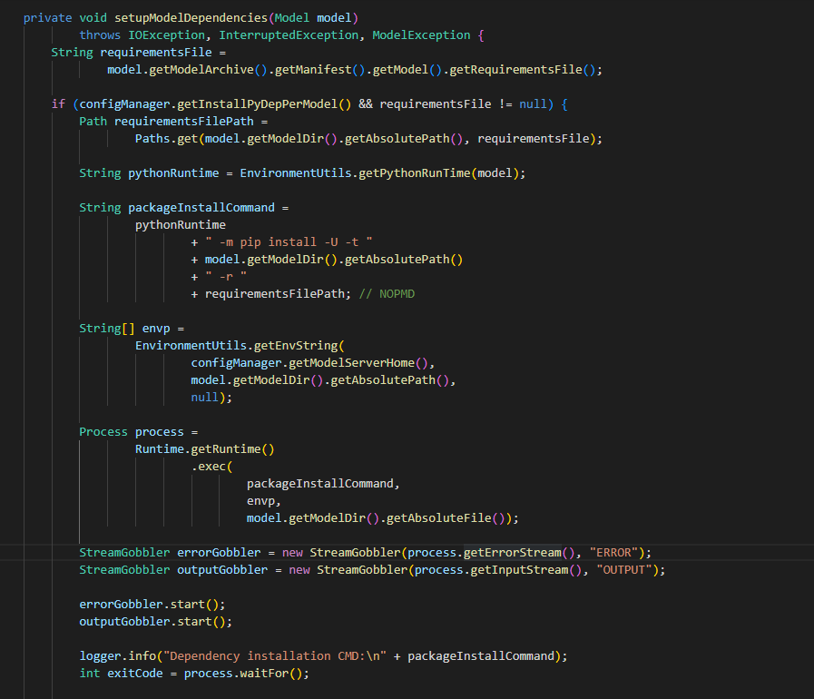Click the Model parameter type
Image resolution: width=814 pixels, height=699 pixels.
[x=292, y=18]
